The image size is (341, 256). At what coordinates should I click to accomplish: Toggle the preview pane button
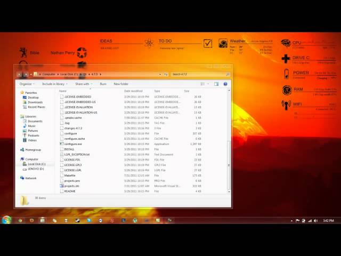tap(216, 84)
